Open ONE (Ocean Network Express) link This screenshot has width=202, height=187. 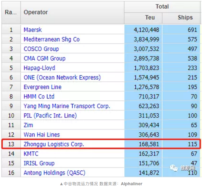62,77
